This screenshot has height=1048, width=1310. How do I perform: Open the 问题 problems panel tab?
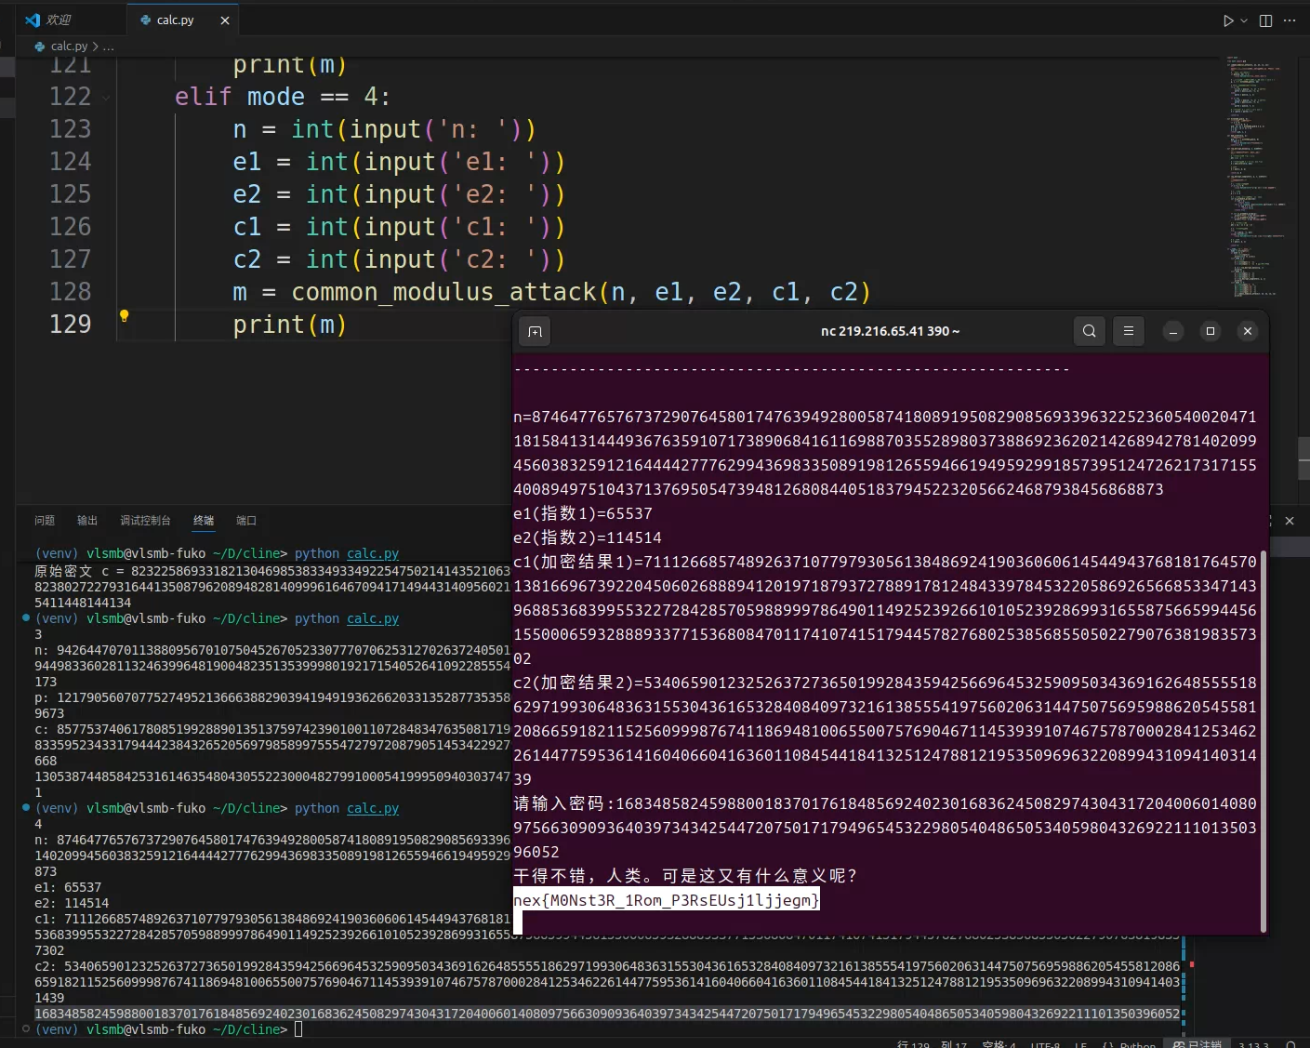45,521
